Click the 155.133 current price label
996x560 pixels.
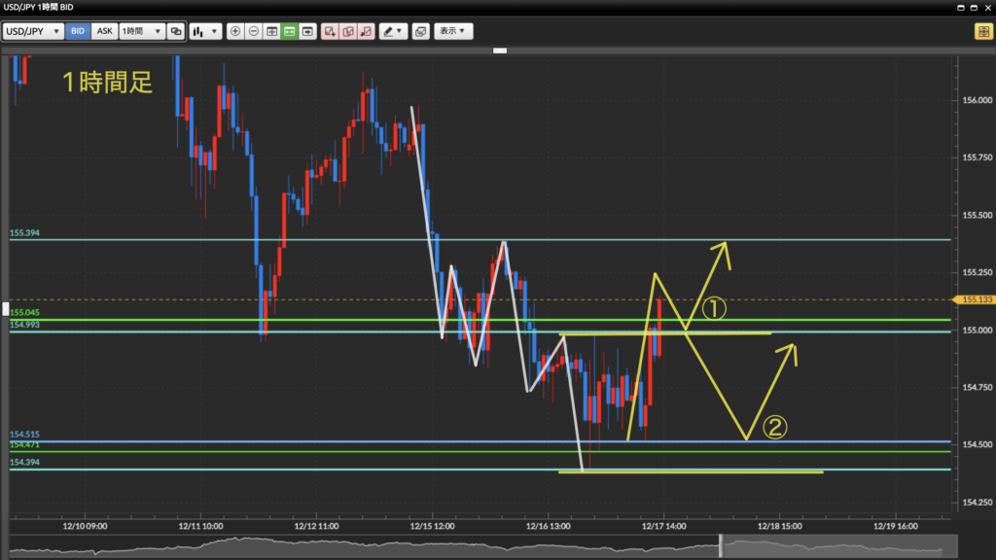tap(973, 299)
